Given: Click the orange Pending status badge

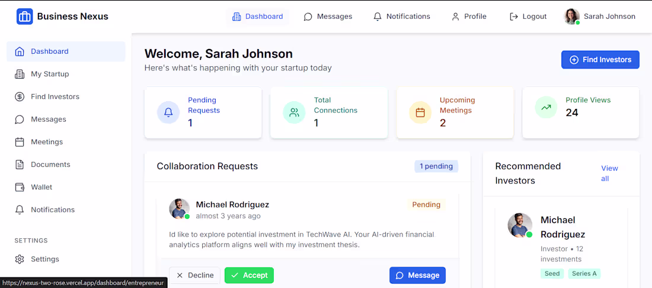Looking at the screenshot, I should point(426,205).
